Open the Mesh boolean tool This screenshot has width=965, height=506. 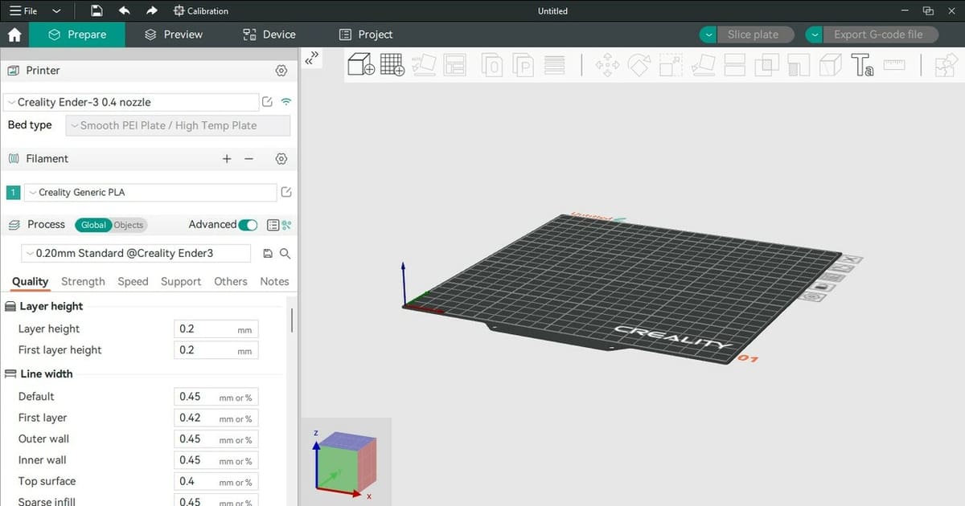click(x=766, y=65)
